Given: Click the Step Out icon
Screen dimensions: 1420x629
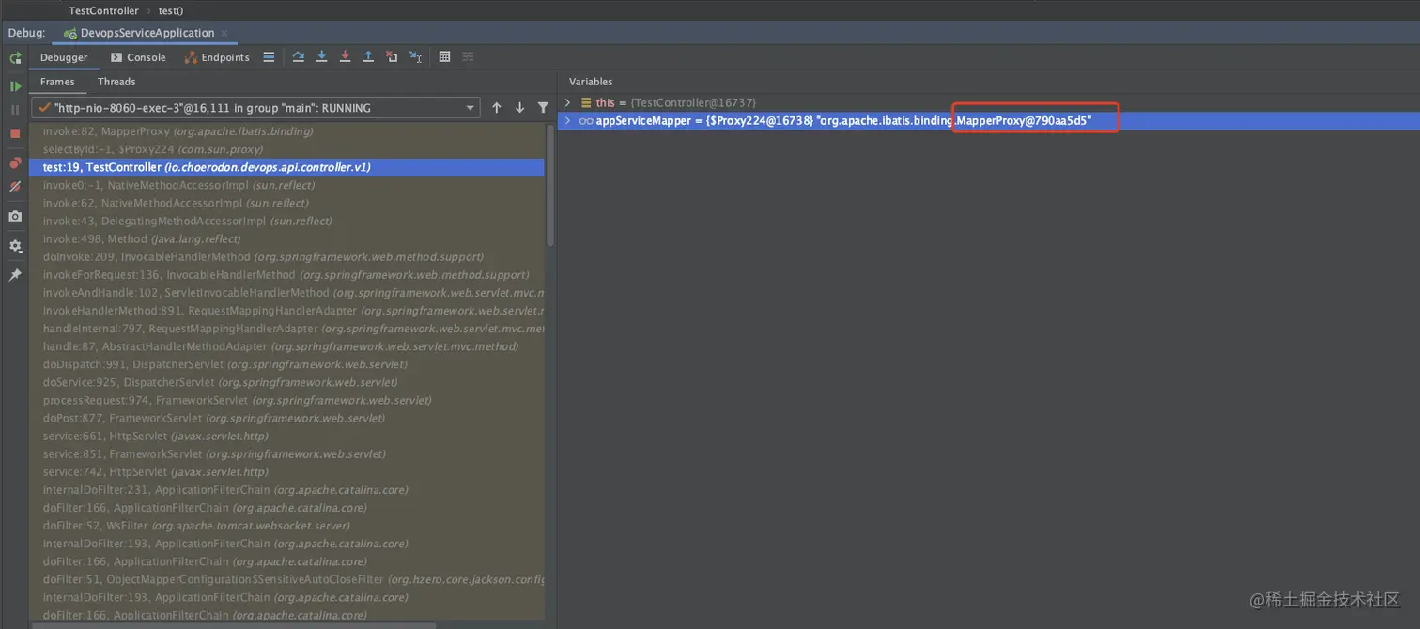Looking at the screenshot, I should pos(368,57).
